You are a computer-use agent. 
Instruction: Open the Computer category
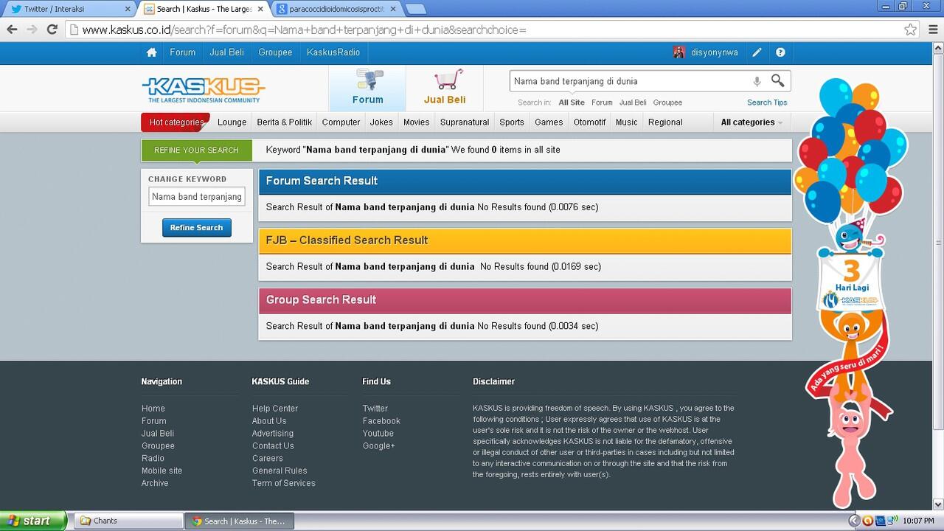pos(341,122)
